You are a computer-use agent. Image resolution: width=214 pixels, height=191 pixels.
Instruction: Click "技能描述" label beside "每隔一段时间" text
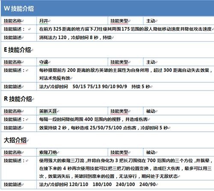pyautogui.click(x=14, y=119)
